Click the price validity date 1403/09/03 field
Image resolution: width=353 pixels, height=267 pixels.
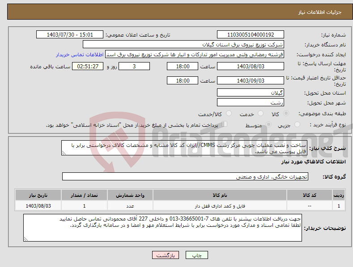pyautogui.click(x=251, y=80)
